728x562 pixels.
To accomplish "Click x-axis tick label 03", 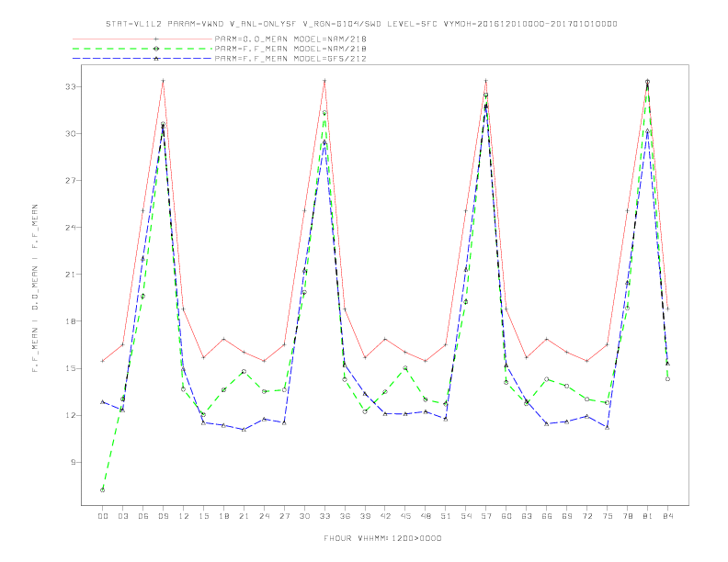I will coord(122,516).
